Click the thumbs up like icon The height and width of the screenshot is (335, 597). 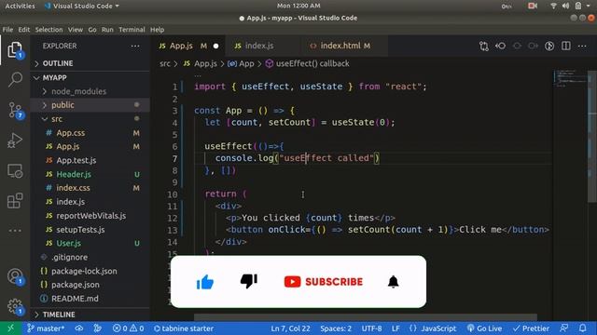click(205, 282)
